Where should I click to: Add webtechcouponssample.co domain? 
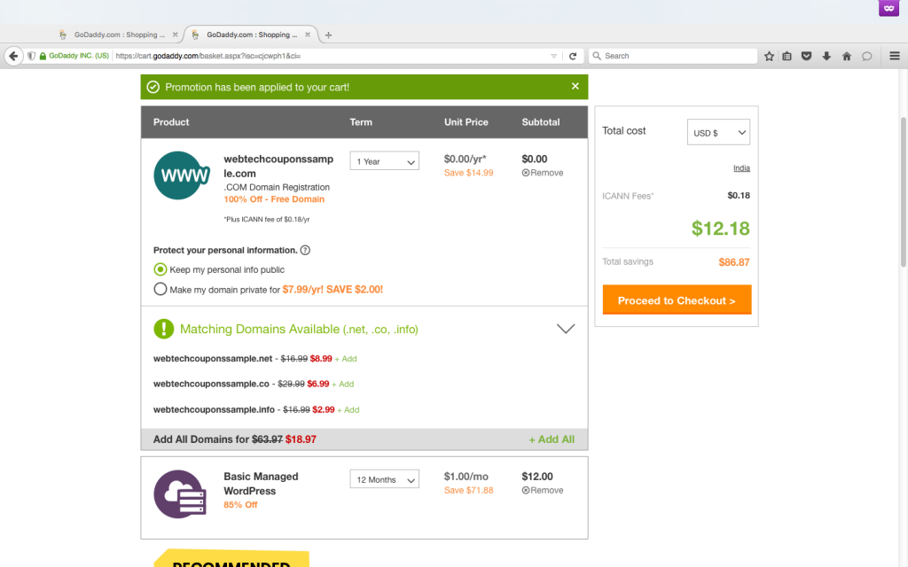(343, 384)
